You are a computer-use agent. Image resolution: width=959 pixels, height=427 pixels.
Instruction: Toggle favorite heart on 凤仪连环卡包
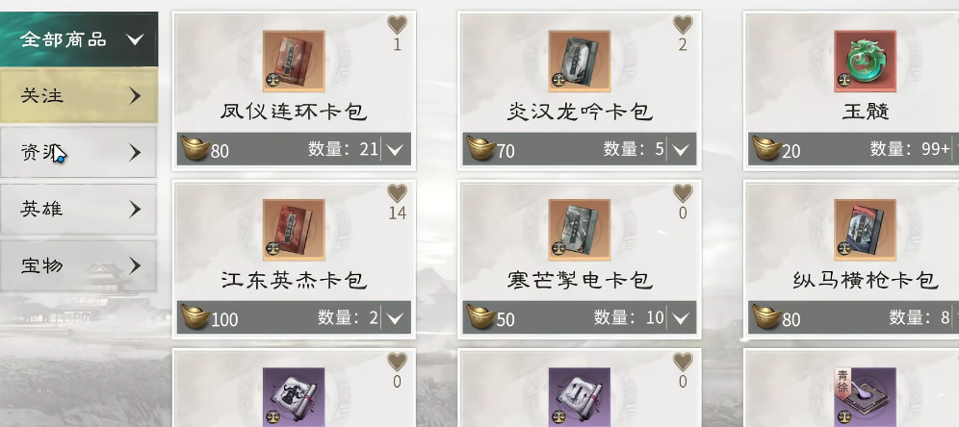point(397,25)
